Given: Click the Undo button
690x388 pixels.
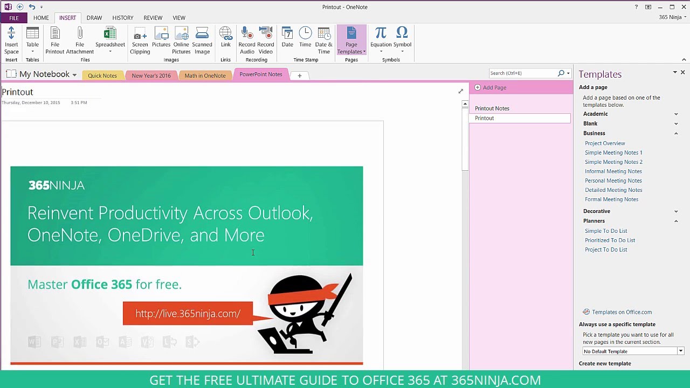Looking at the screenshot, I should (x=32, y=7).
